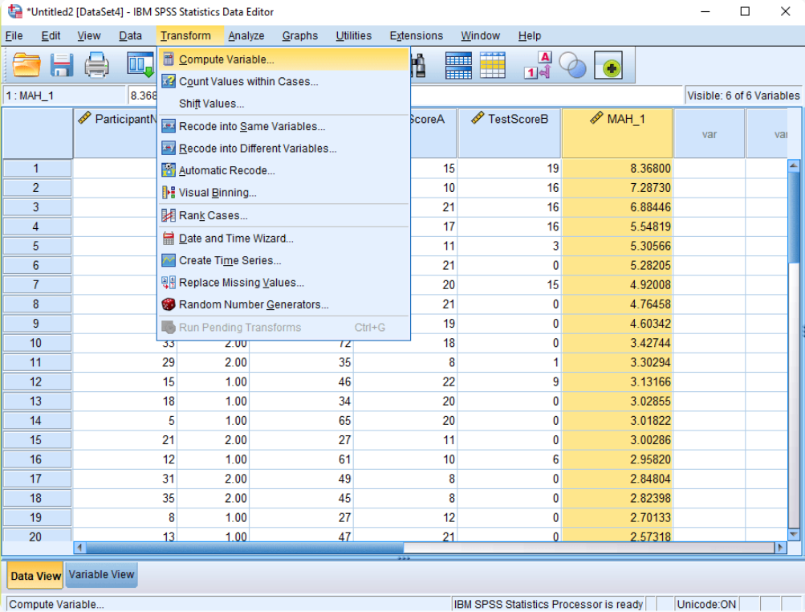Click Visible: 6 of 6 Variables label

click(x=743, y=96)
